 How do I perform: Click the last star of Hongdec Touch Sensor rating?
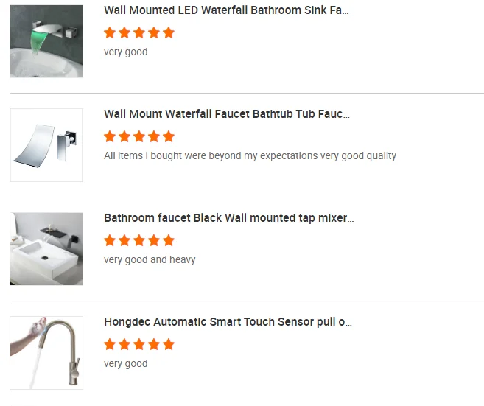[x=169, y=344]
